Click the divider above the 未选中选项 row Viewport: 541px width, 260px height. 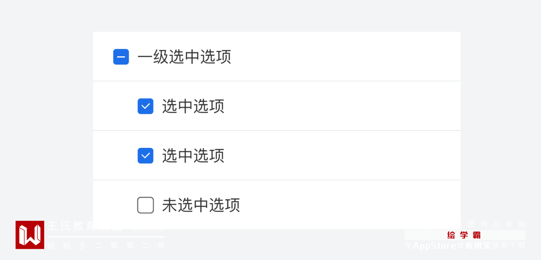point(277,180)
